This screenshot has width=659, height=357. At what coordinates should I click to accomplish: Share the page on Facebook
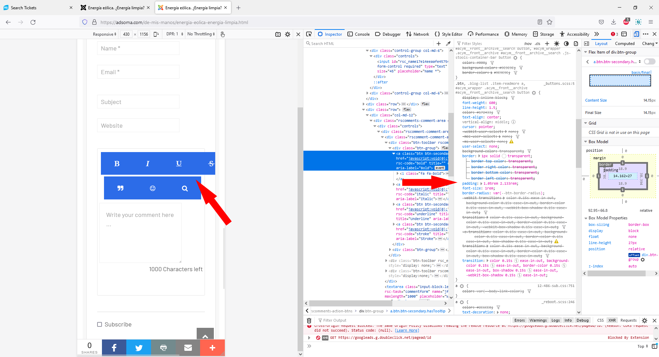click(x=114, y=348)
